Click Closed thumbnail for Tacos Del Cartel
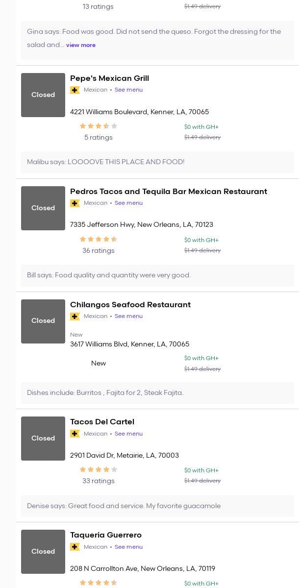The height and width of the screenshot is (588, 299). [43, 439]
